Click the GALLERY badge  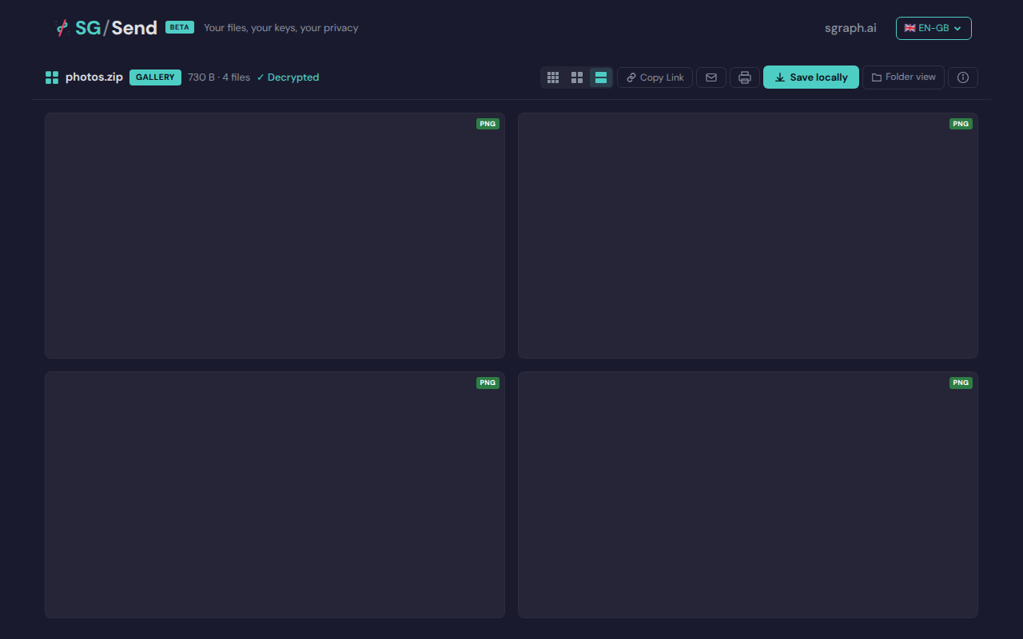tap(155, 77)
